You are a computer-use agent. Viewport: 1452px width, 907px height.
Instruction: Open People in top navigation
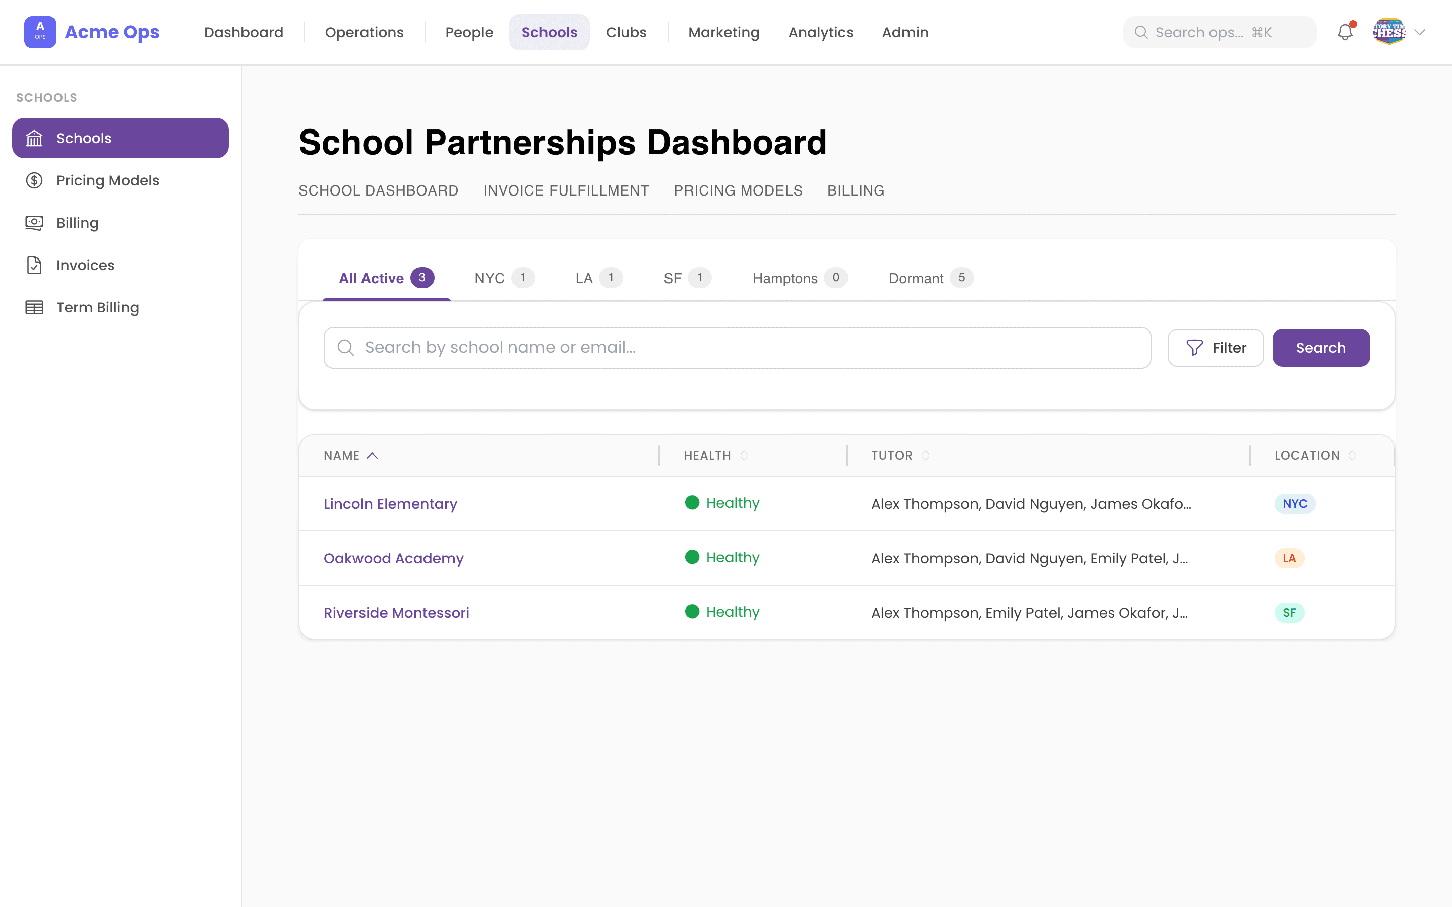469,32
